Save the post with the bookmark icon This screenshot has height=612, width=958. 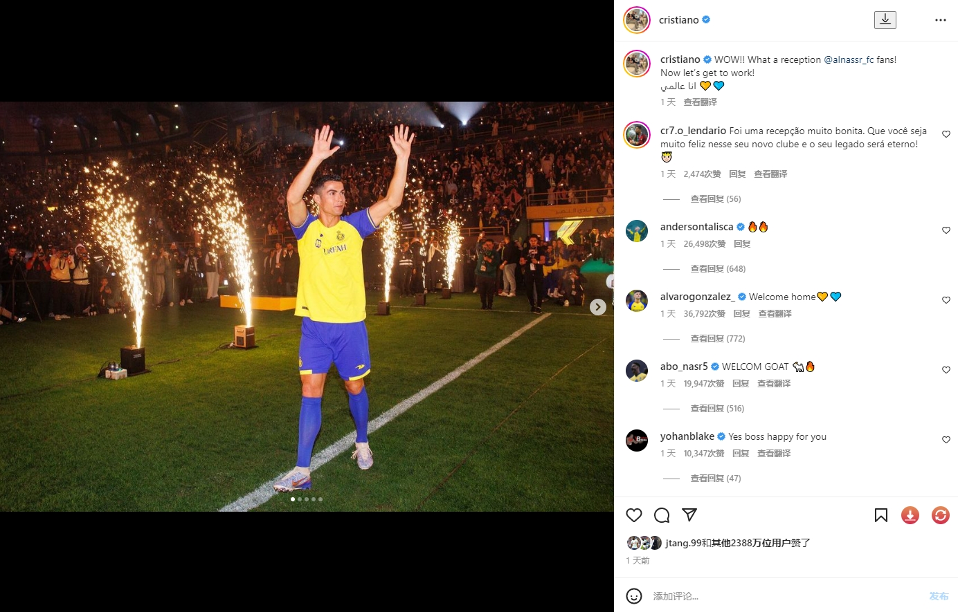click(x=880, y=515)
